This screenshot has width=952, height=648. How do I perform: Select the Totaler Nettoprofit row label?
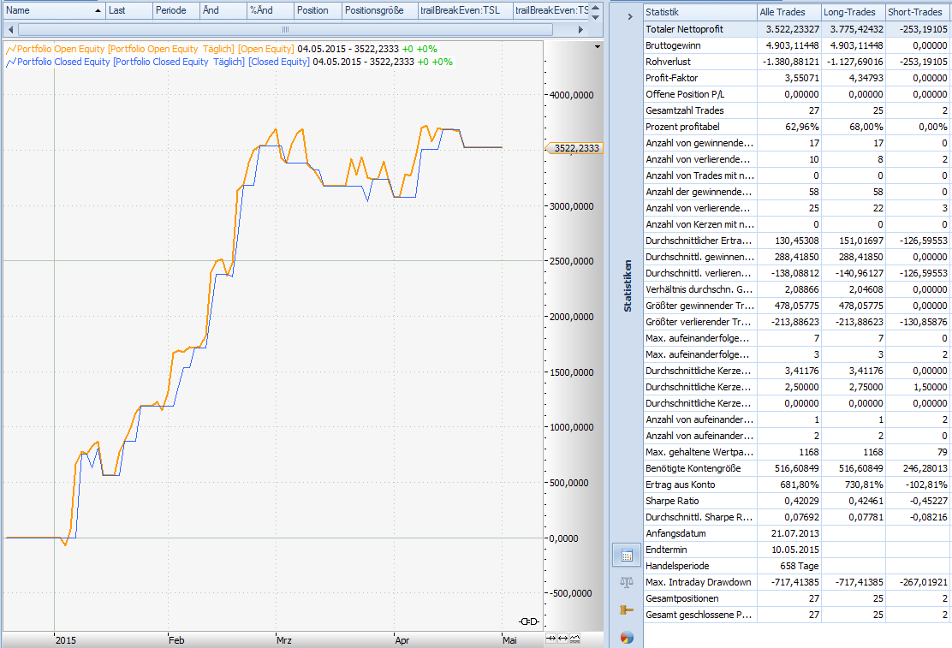(x=684, y=29)
